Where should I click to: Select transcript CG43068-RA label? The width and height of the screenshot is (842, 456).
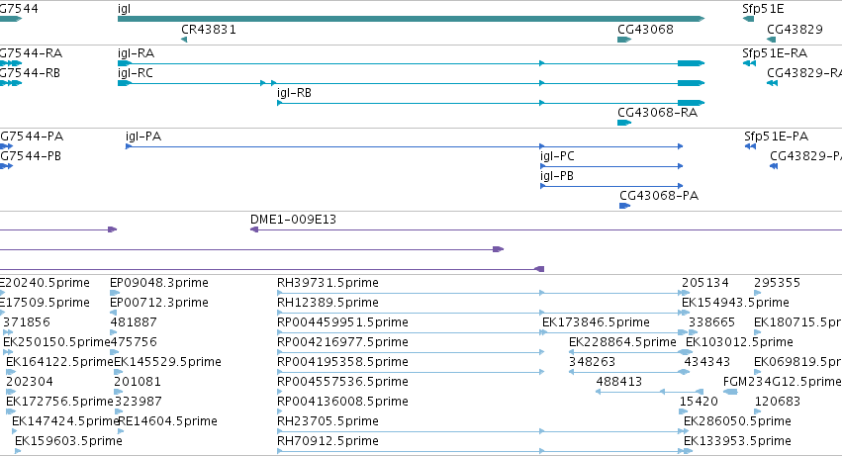[x=657, y=113]
